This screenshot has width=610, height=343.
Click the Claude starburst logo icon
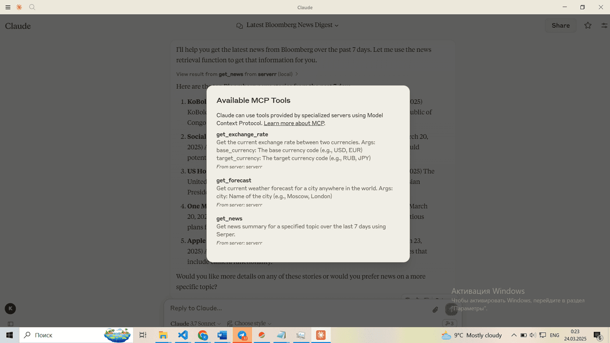[19, 7]
